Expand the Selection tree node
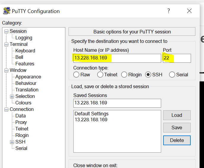 pos(12,96)
